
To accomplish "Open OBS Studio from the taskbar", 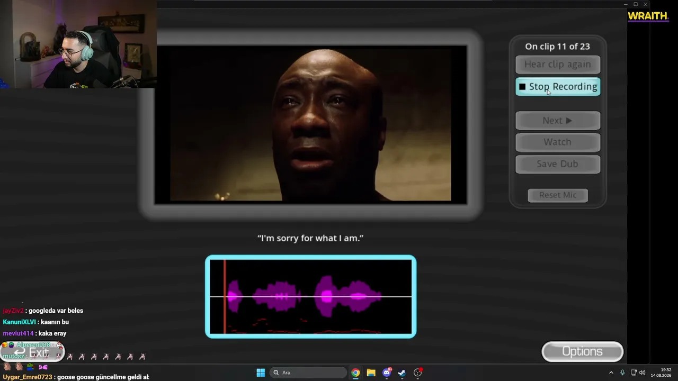I will tap(418, 373).
